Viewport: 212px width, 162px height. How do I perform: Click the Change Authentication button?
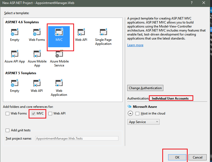(x=145, y=88)
